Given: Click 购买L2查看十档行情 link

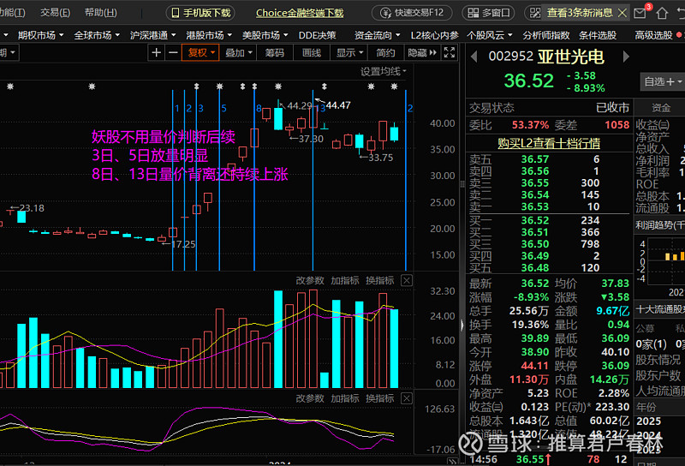Looking at the screenshot, I should [x=548, y=143].
